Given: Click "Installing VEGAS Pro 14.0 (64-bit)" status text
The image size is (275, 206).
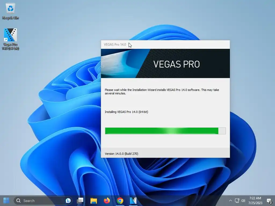Looking at the screenshot, I should (x=126, y=112).
